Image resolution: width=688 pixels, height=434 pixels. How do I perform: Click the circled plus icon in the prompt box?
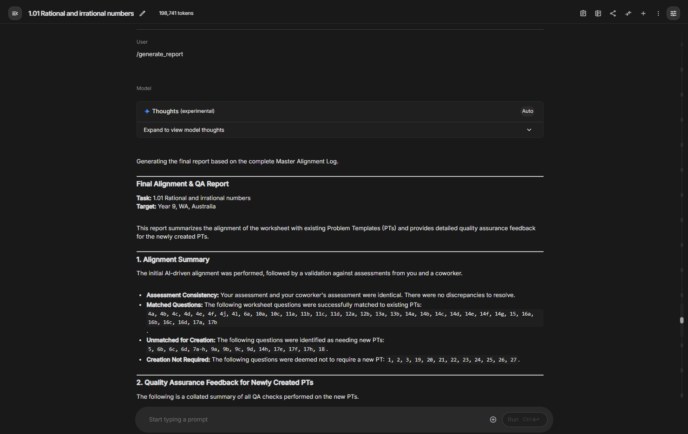click(x=493, y=420)
